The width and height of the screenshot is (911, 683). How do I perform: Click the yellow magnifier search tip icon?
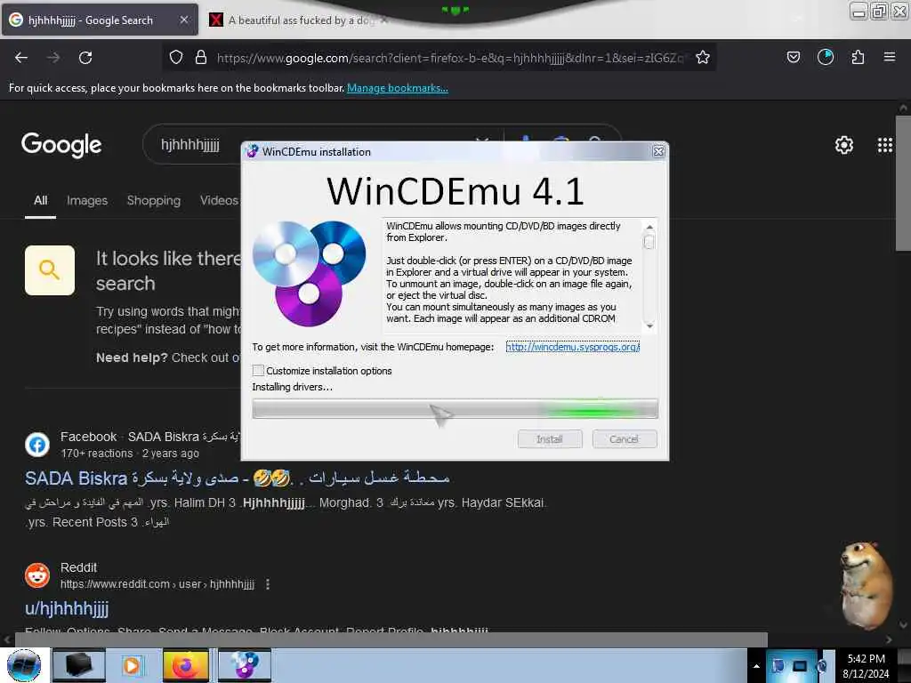pos(50,270)
